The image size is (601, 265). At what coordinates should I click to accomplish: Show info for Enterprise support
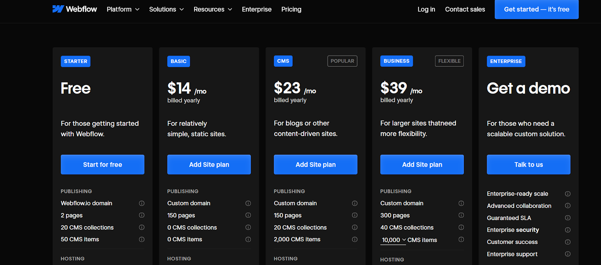pyautogui.click(x=568, y=254)
